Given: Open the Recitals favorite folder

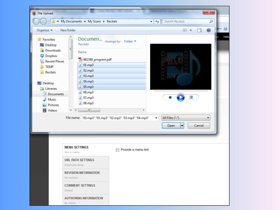Looking at the screenshot, I should click(48, 72).
